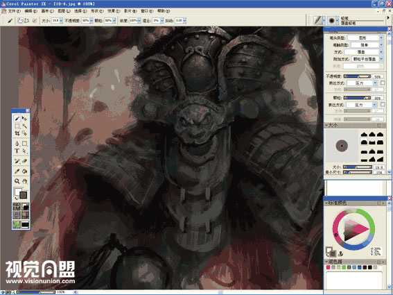Open the 大小 size dropdown in property bar
393x295 pixels.
(61, 21)
